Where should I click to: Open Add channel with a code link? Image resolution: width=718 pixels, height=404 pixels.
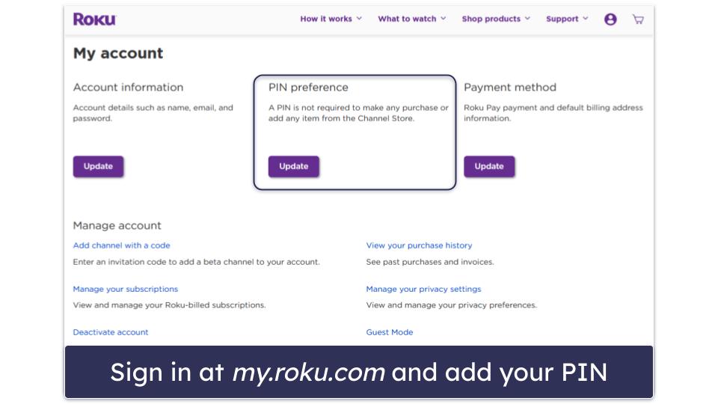[x=121, y=245]
